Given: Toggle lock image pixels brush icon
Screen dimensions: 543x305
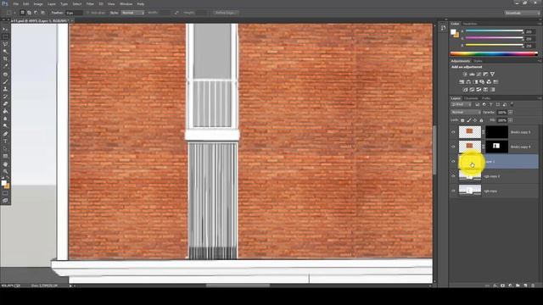Looking at the screenshot, I should (x=469, y=120).
